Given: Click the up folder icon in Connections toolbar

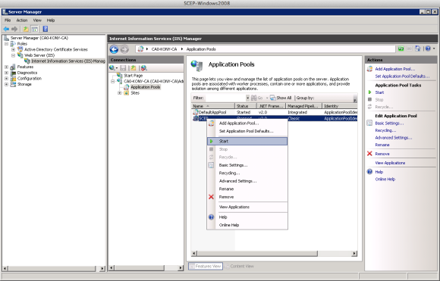Looking at the screenshot, I should [134, 68].
